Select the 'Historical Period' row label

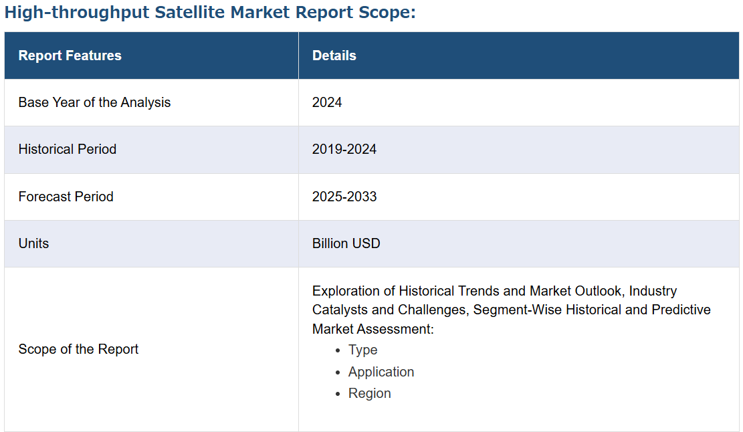[68, 149]
